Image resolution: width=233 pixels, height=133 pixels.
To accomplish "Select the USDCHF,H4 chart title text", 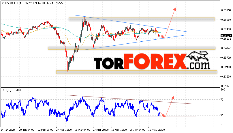I will (x=13, y=3).
